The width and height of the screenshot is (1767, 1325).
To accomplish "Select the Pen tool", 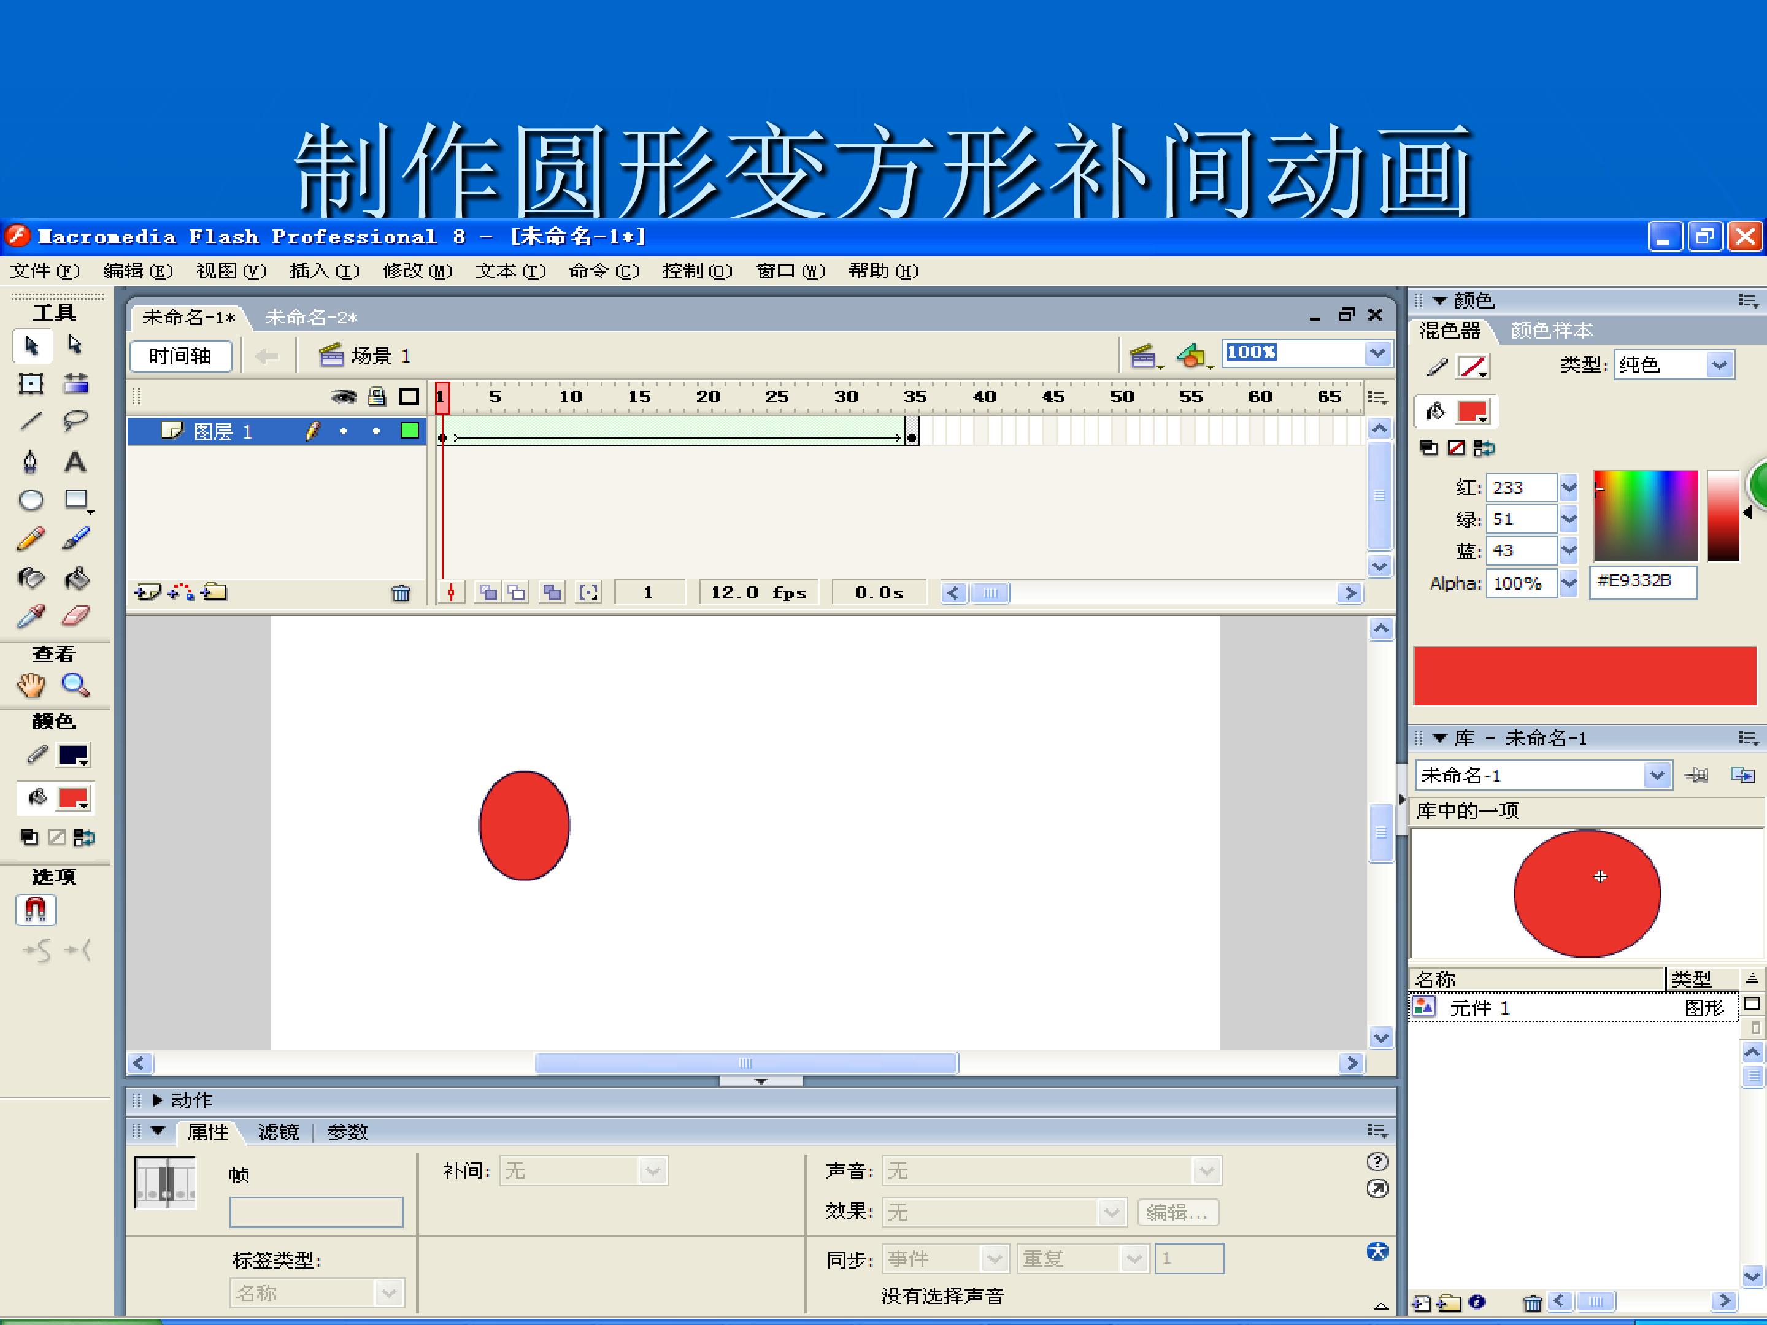I will tap(30, 462).
